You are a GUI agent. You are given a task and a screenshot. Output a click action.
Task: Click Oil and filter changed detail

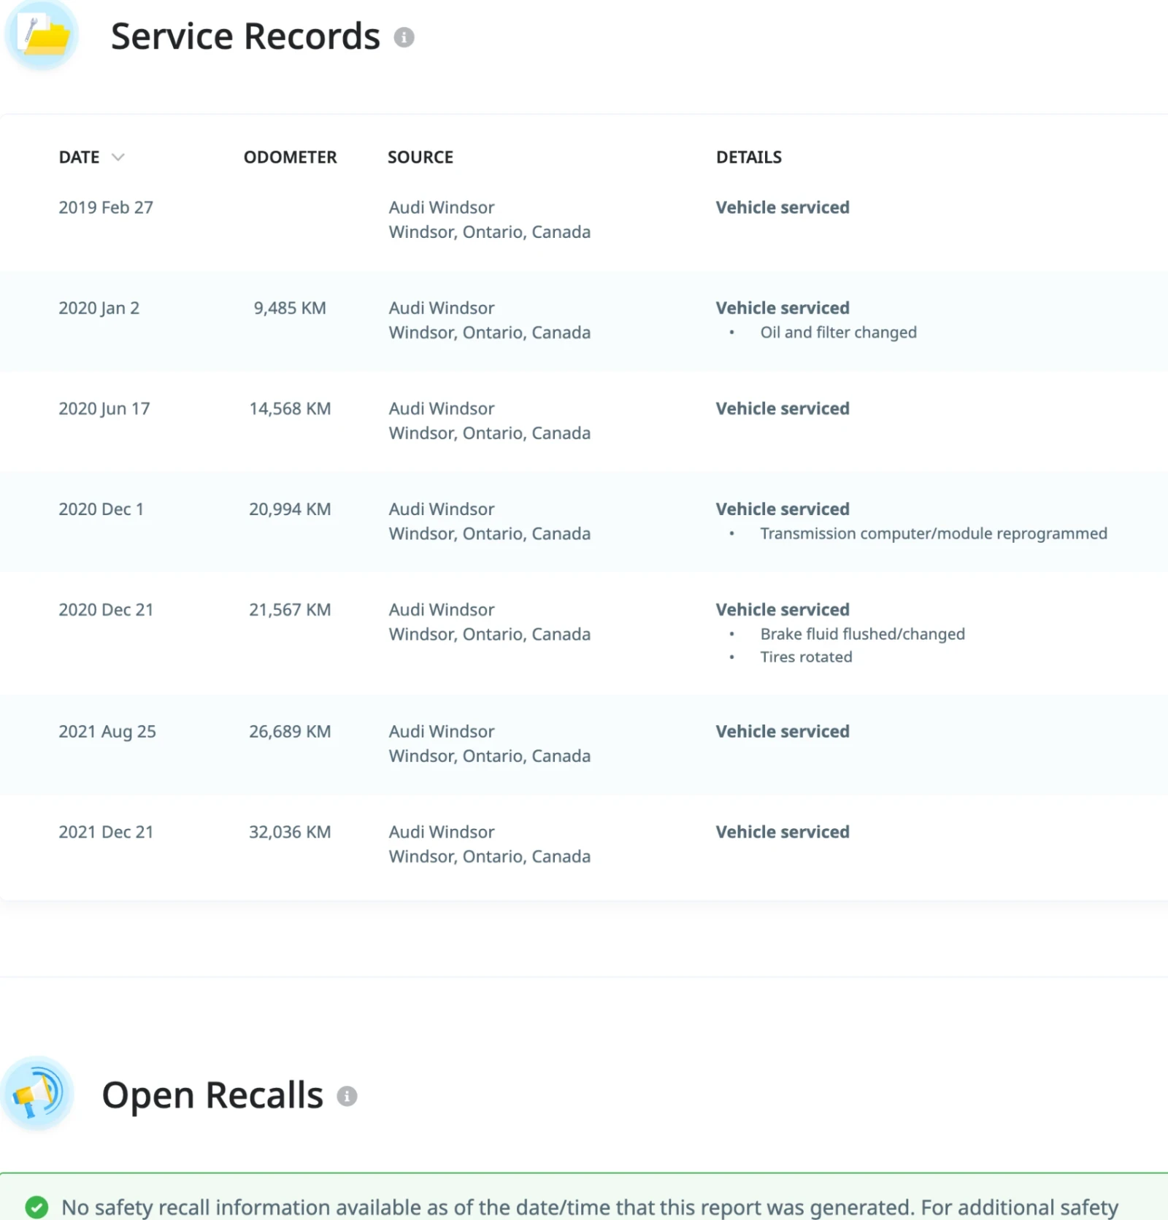point(838,332)
